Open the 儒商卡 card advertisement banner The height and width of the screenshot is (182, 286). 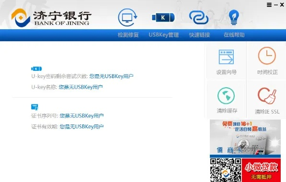pos(245,138)
